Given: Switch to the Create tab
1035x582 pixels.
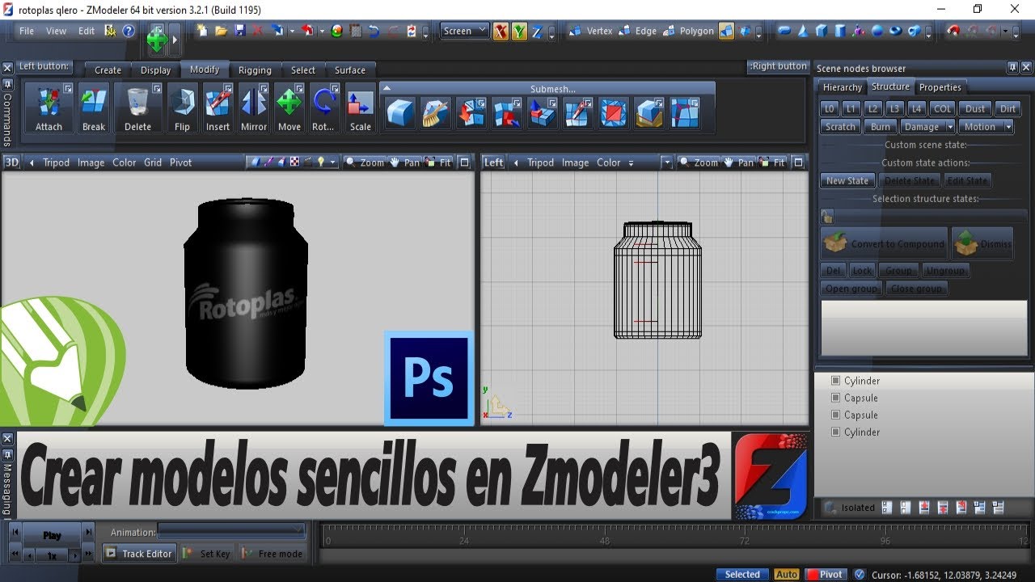Looking at the screenshot, I should (x=108, y=70).
